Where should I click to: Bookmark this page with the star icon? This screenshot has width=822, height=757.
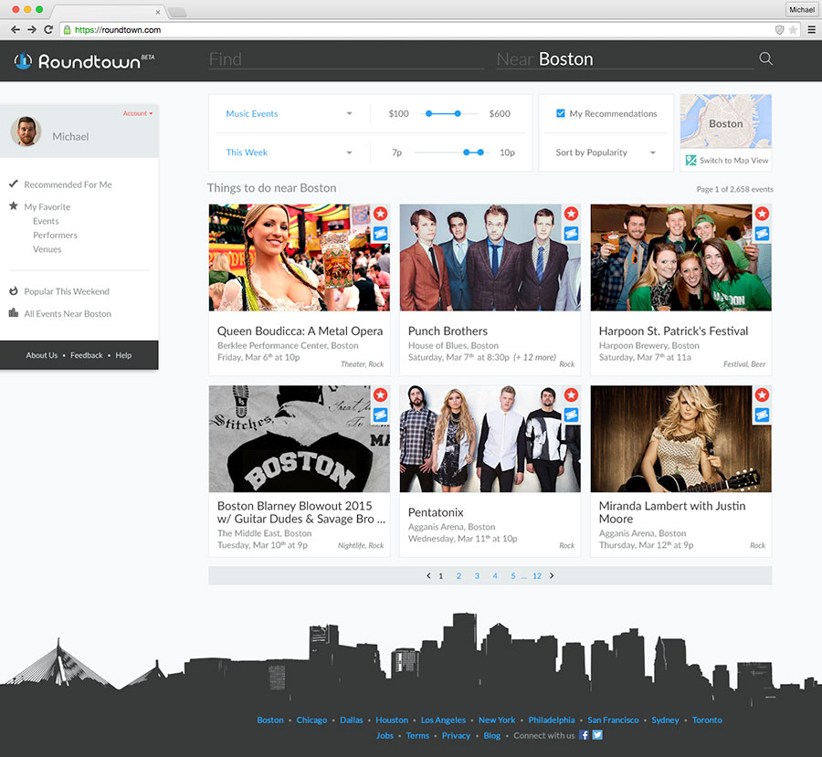pos(793,30)
